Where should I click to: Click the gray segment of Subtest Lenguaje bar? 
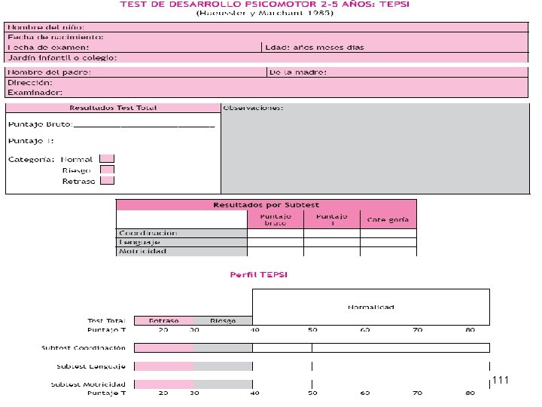point(223,366)
